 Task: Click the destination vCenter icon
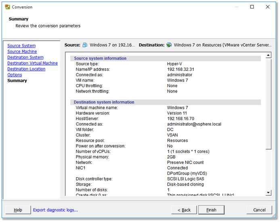tap(169, 45)
